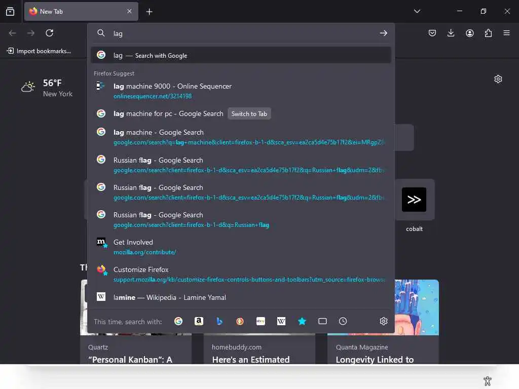Click Switch to Tab button
The width and height of the screenshot is (519, 389).
(249, 114)
